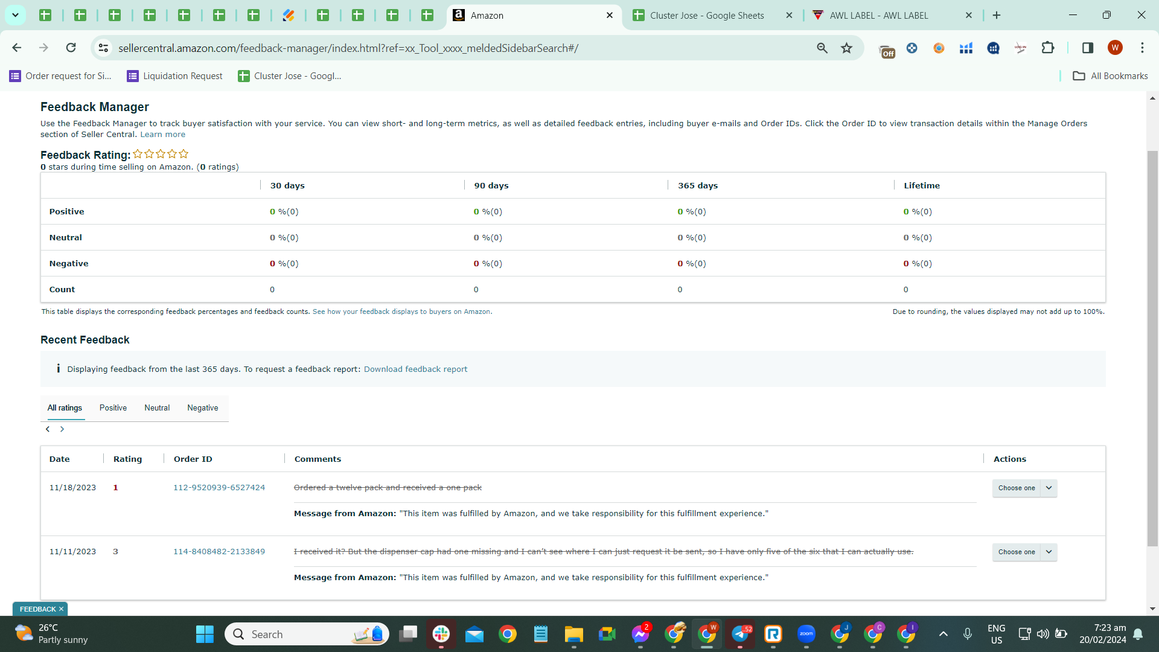This screenshot has height=652, width=1159.
Task: Open Cluster Jose bookmark in bookmarks bar
Action: 290,76
